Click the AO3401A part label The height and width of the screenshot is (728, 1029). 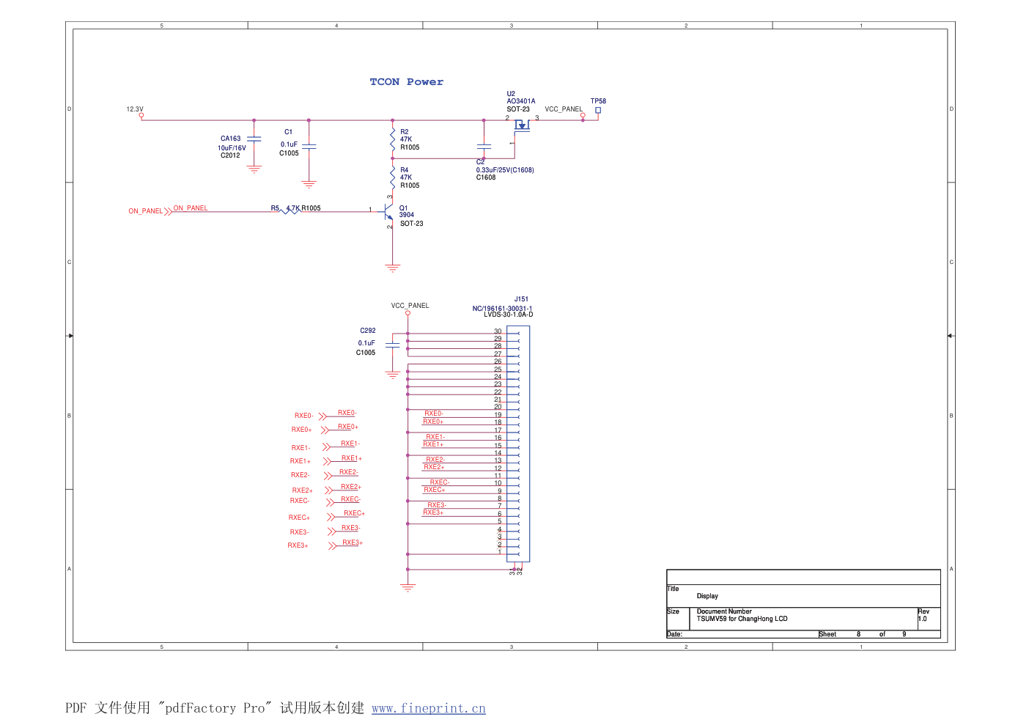point(521,101)
